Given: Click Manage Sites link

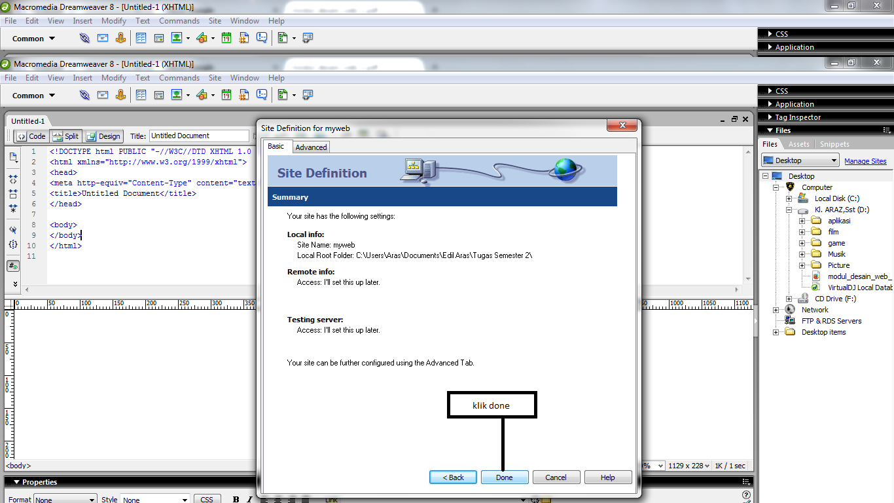Looking at the screenshot, I should point(865,161).
